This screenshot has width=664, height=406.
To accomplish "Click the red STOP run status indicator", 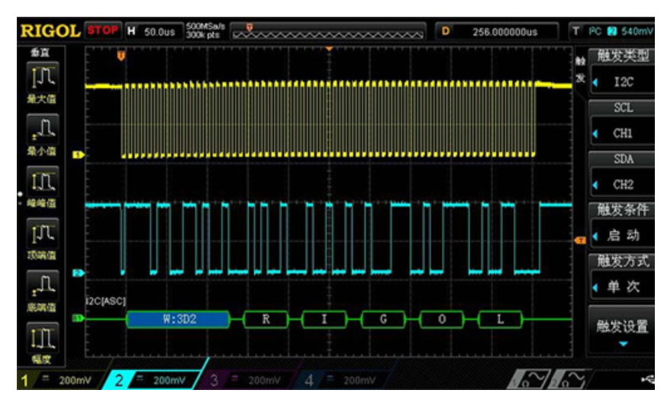I will [103, 31].
